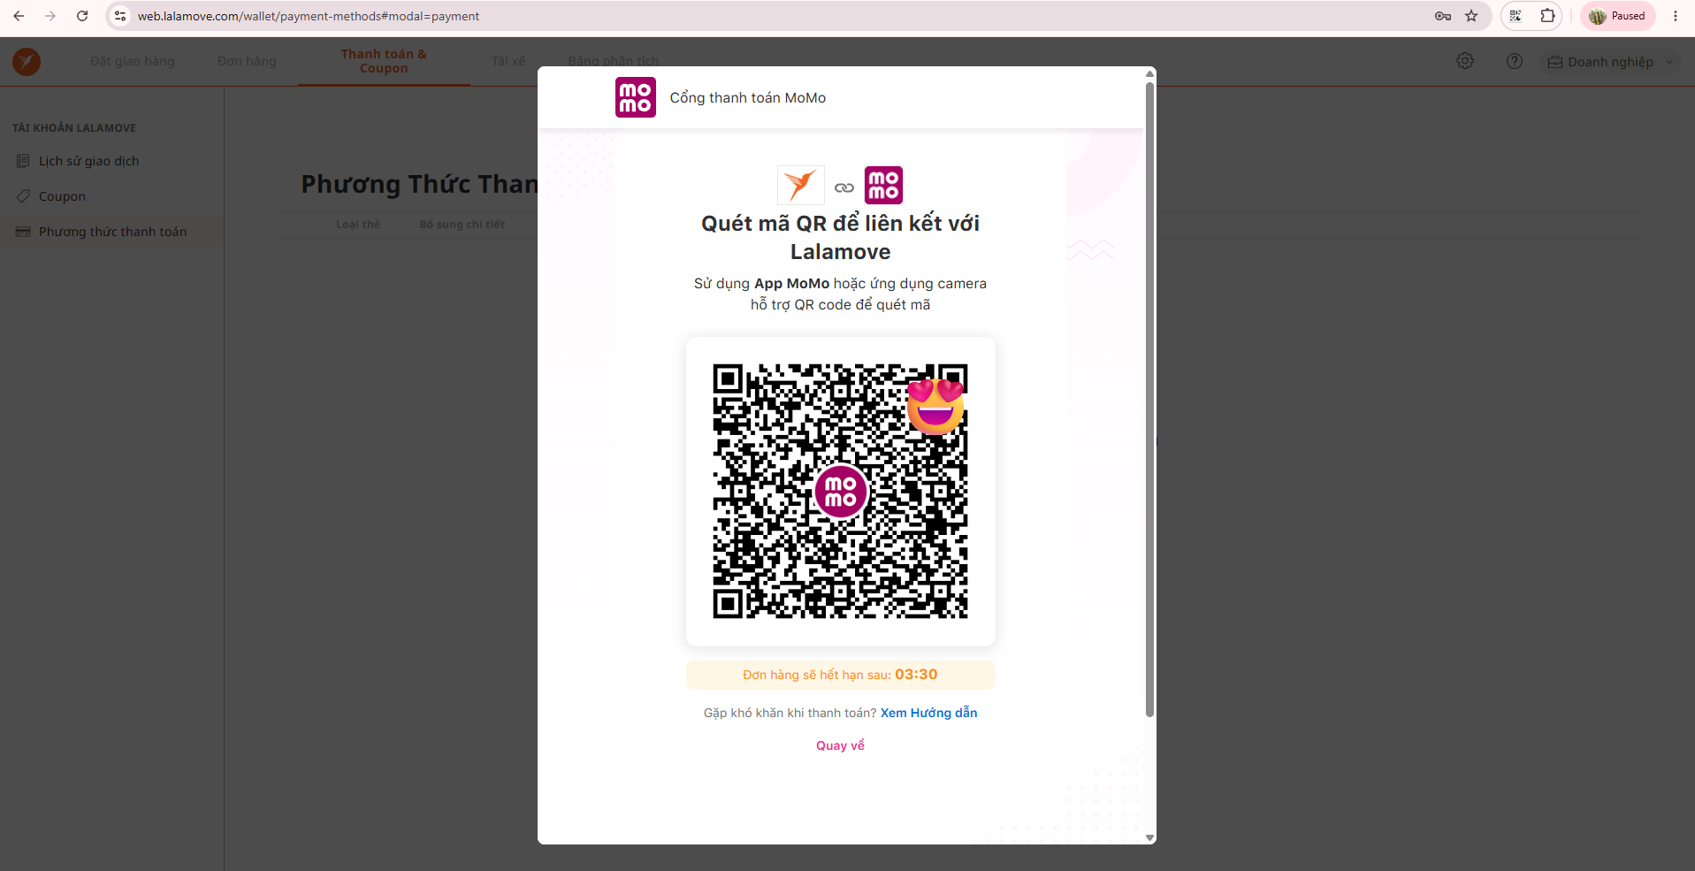The image size is (1695, 871).
Task: Open the Xem Hướng dẫn link
Action: [928, 713]
